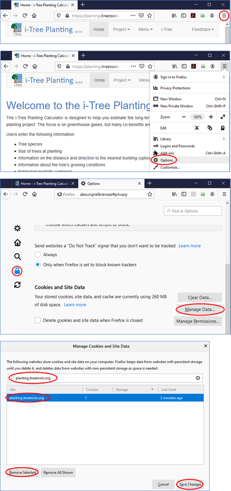The width and height of the screenshot is (231, 491).
Task: Click 'Cancel' in Manage Cookies dialog
Action: click(x=164, y=485)
